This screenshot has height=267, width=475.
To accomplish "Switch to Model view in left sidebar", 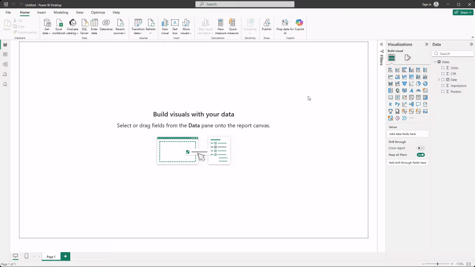I will coord(5,64).
